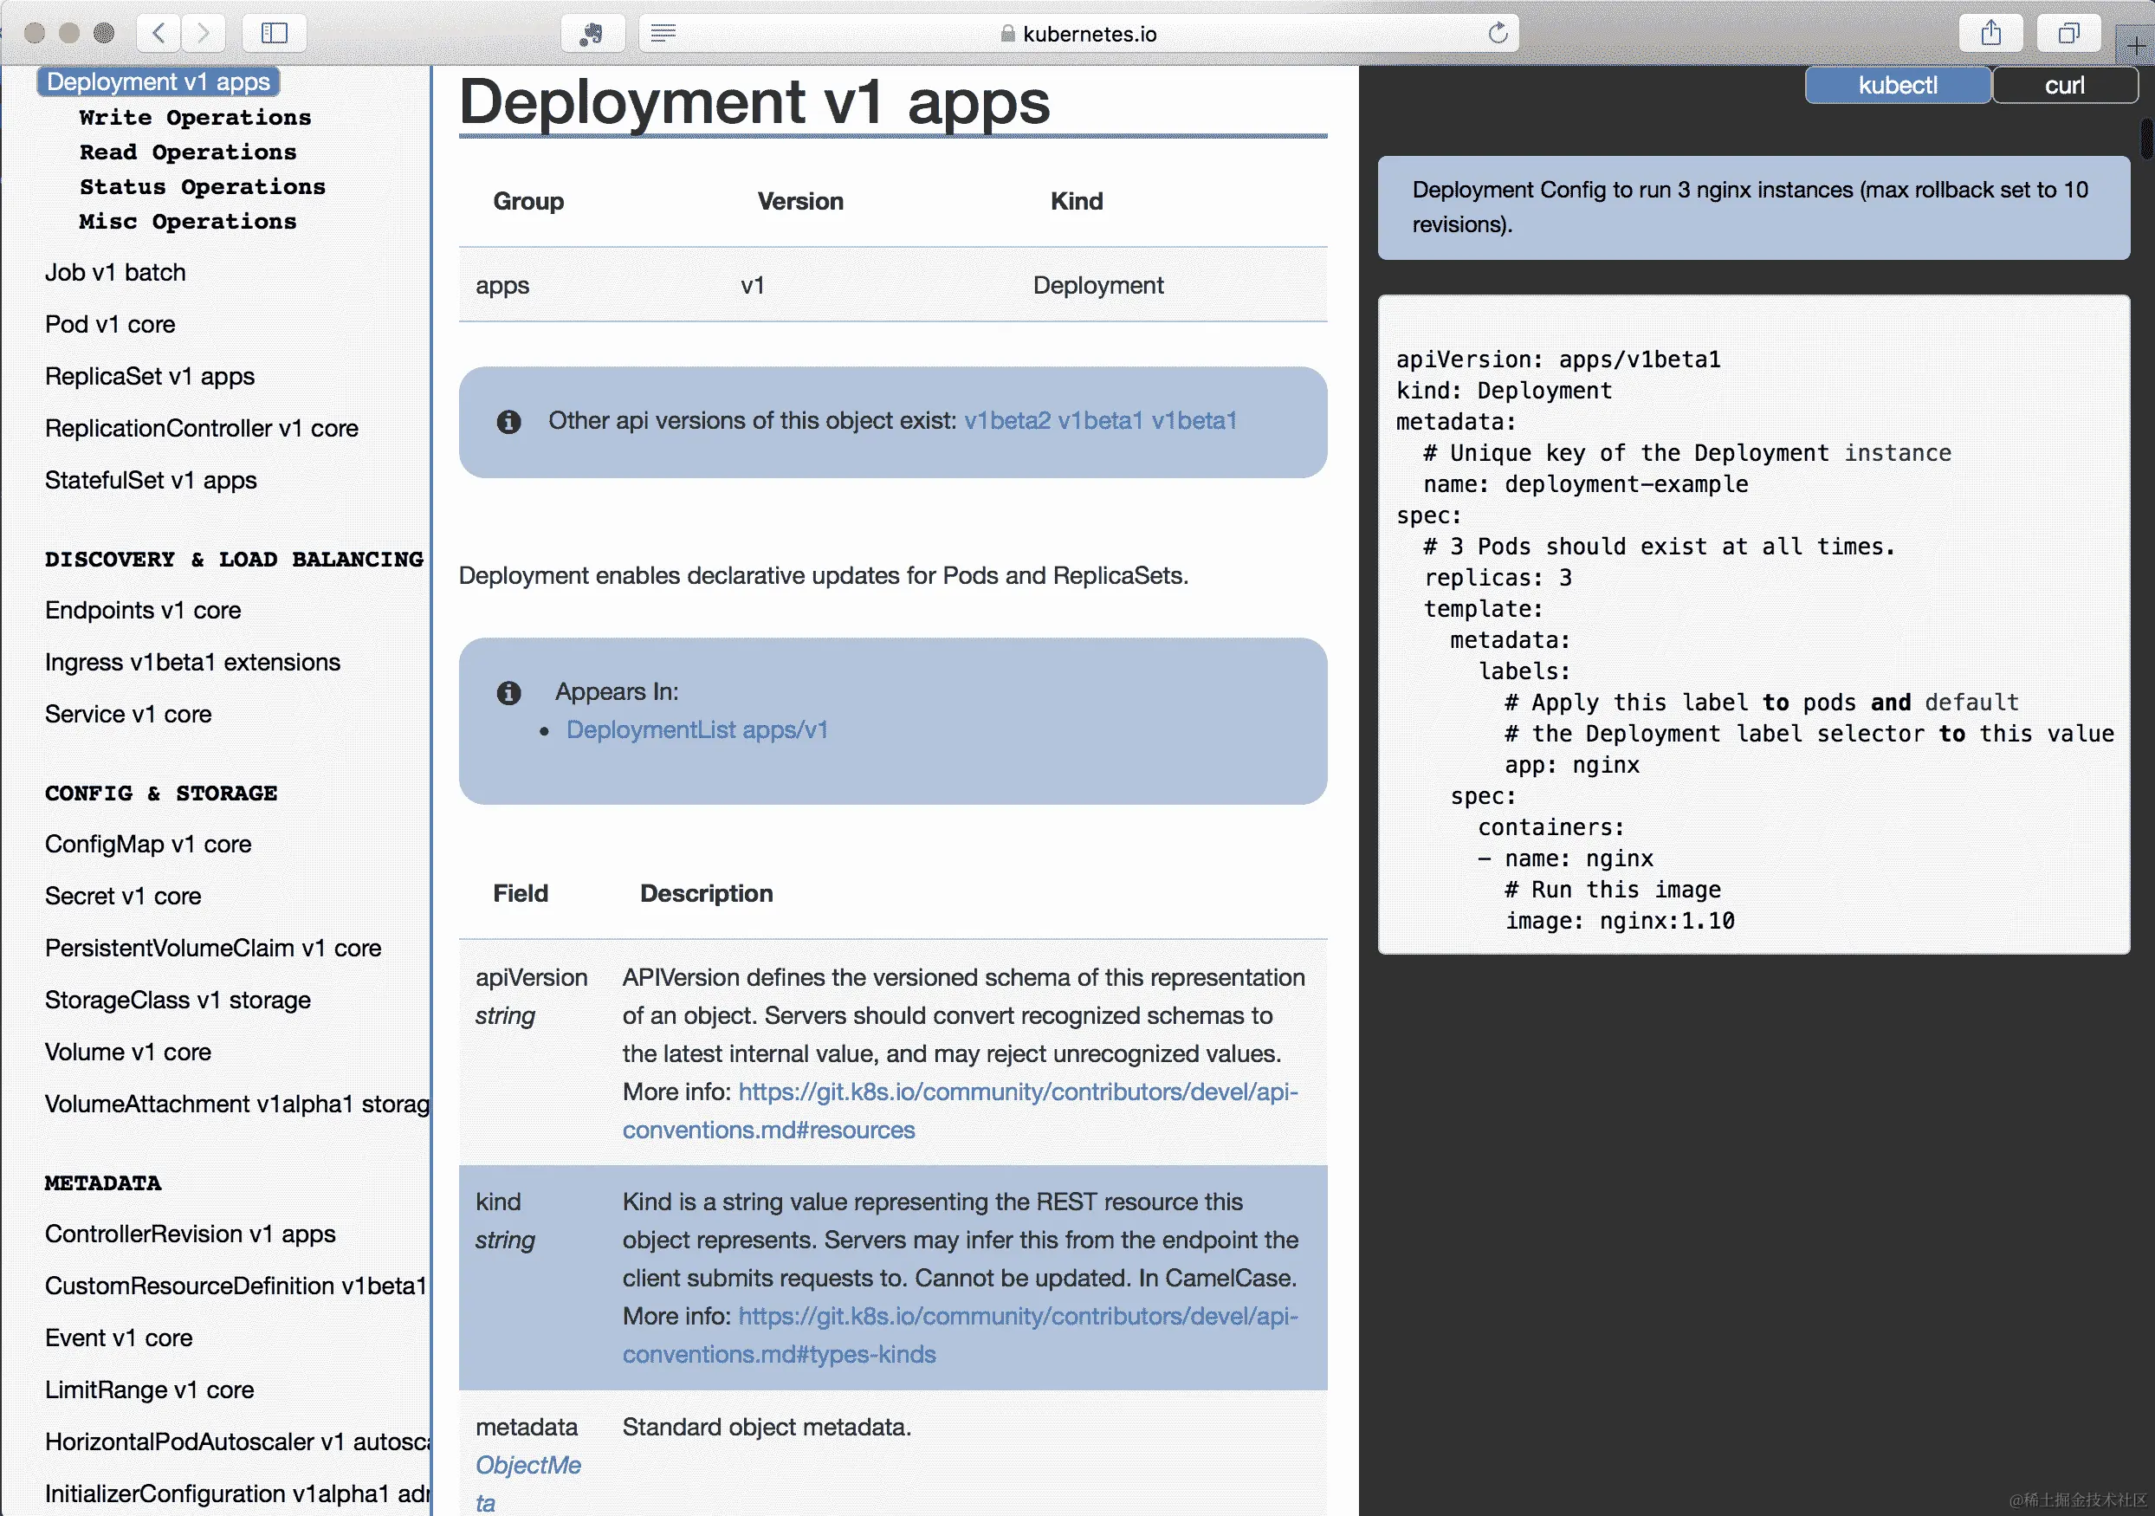Select Deployment v1 apps sidebar item

(x=159, y=82)
